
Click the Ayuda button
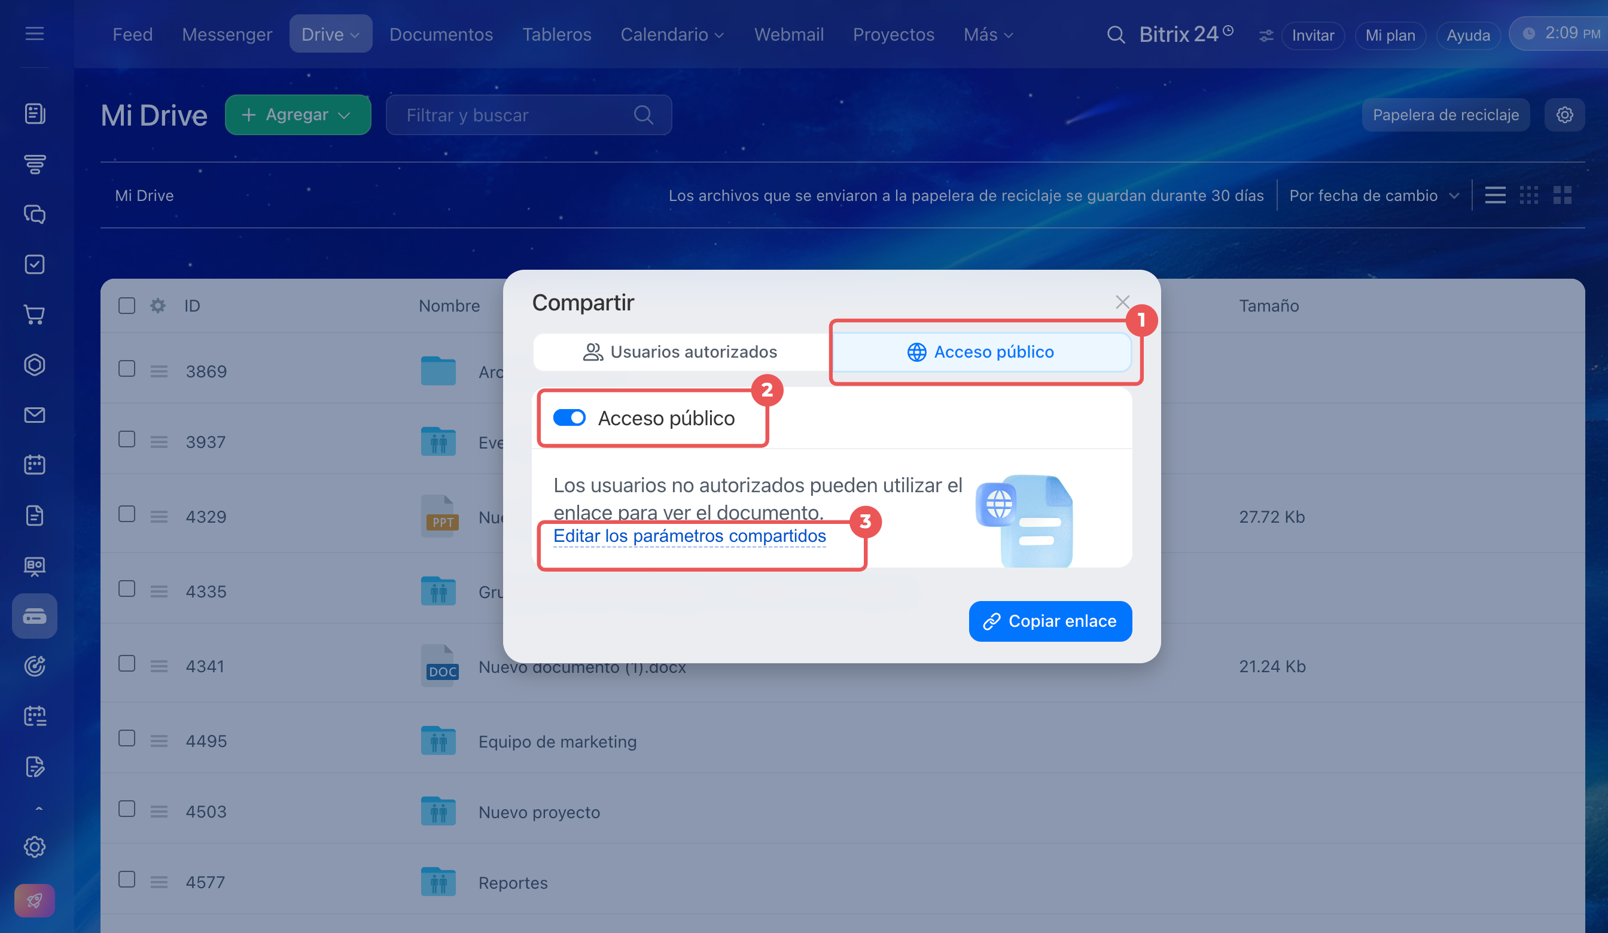pyautogui.click(x=1467, y=35)
